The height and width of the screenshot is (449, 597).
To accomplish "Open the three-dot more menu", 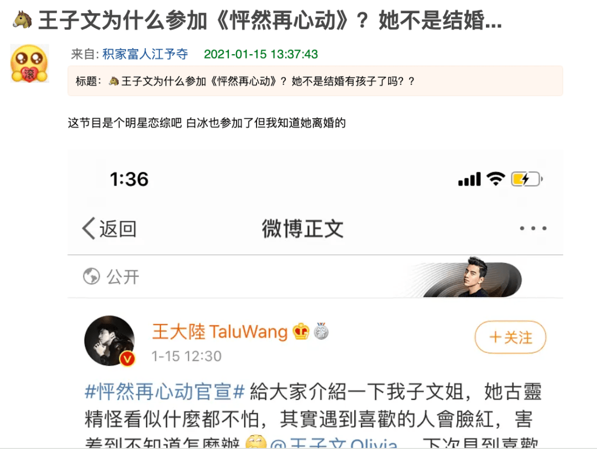I will [x=533, y=228].
